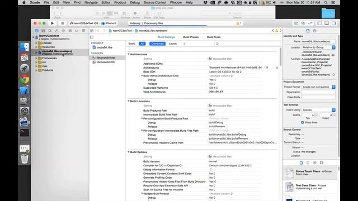The image size is (358, 201).
Task: Show the Standard editor
Action: coord(296,23)
